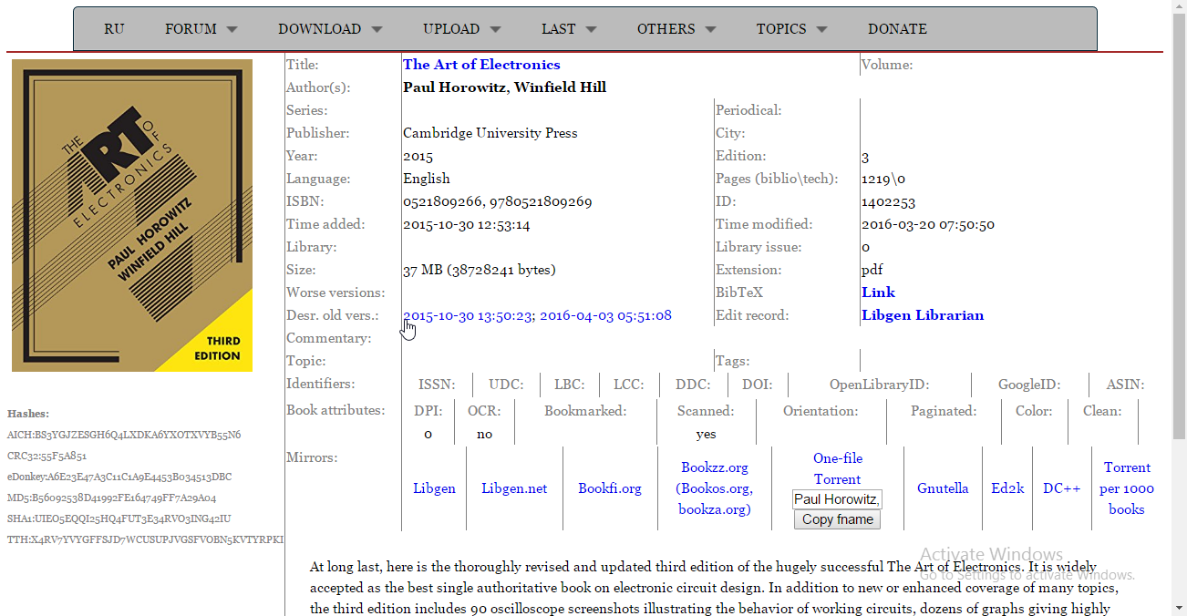The image size is (1187, 616).
Task: Click the Copy fname button
Action: pos(837,519)
